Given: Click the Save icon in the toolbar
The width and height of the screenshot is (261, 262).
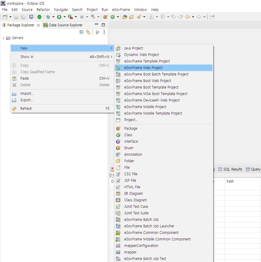Looking at the screenshot, I should coord(16,17).
